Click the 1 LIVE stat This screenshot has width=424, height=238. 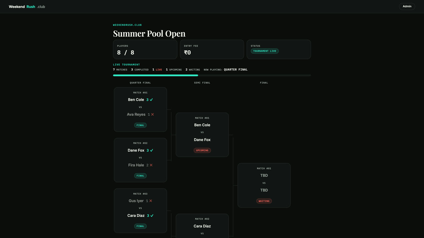(157, 70)
